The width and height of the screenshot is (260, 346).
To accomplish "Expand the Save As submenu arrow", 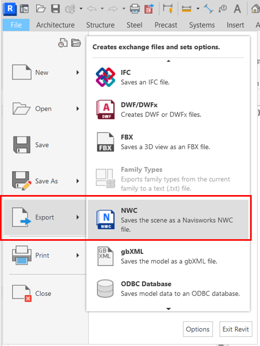I will pyautogui.click(x=78, y=181).
